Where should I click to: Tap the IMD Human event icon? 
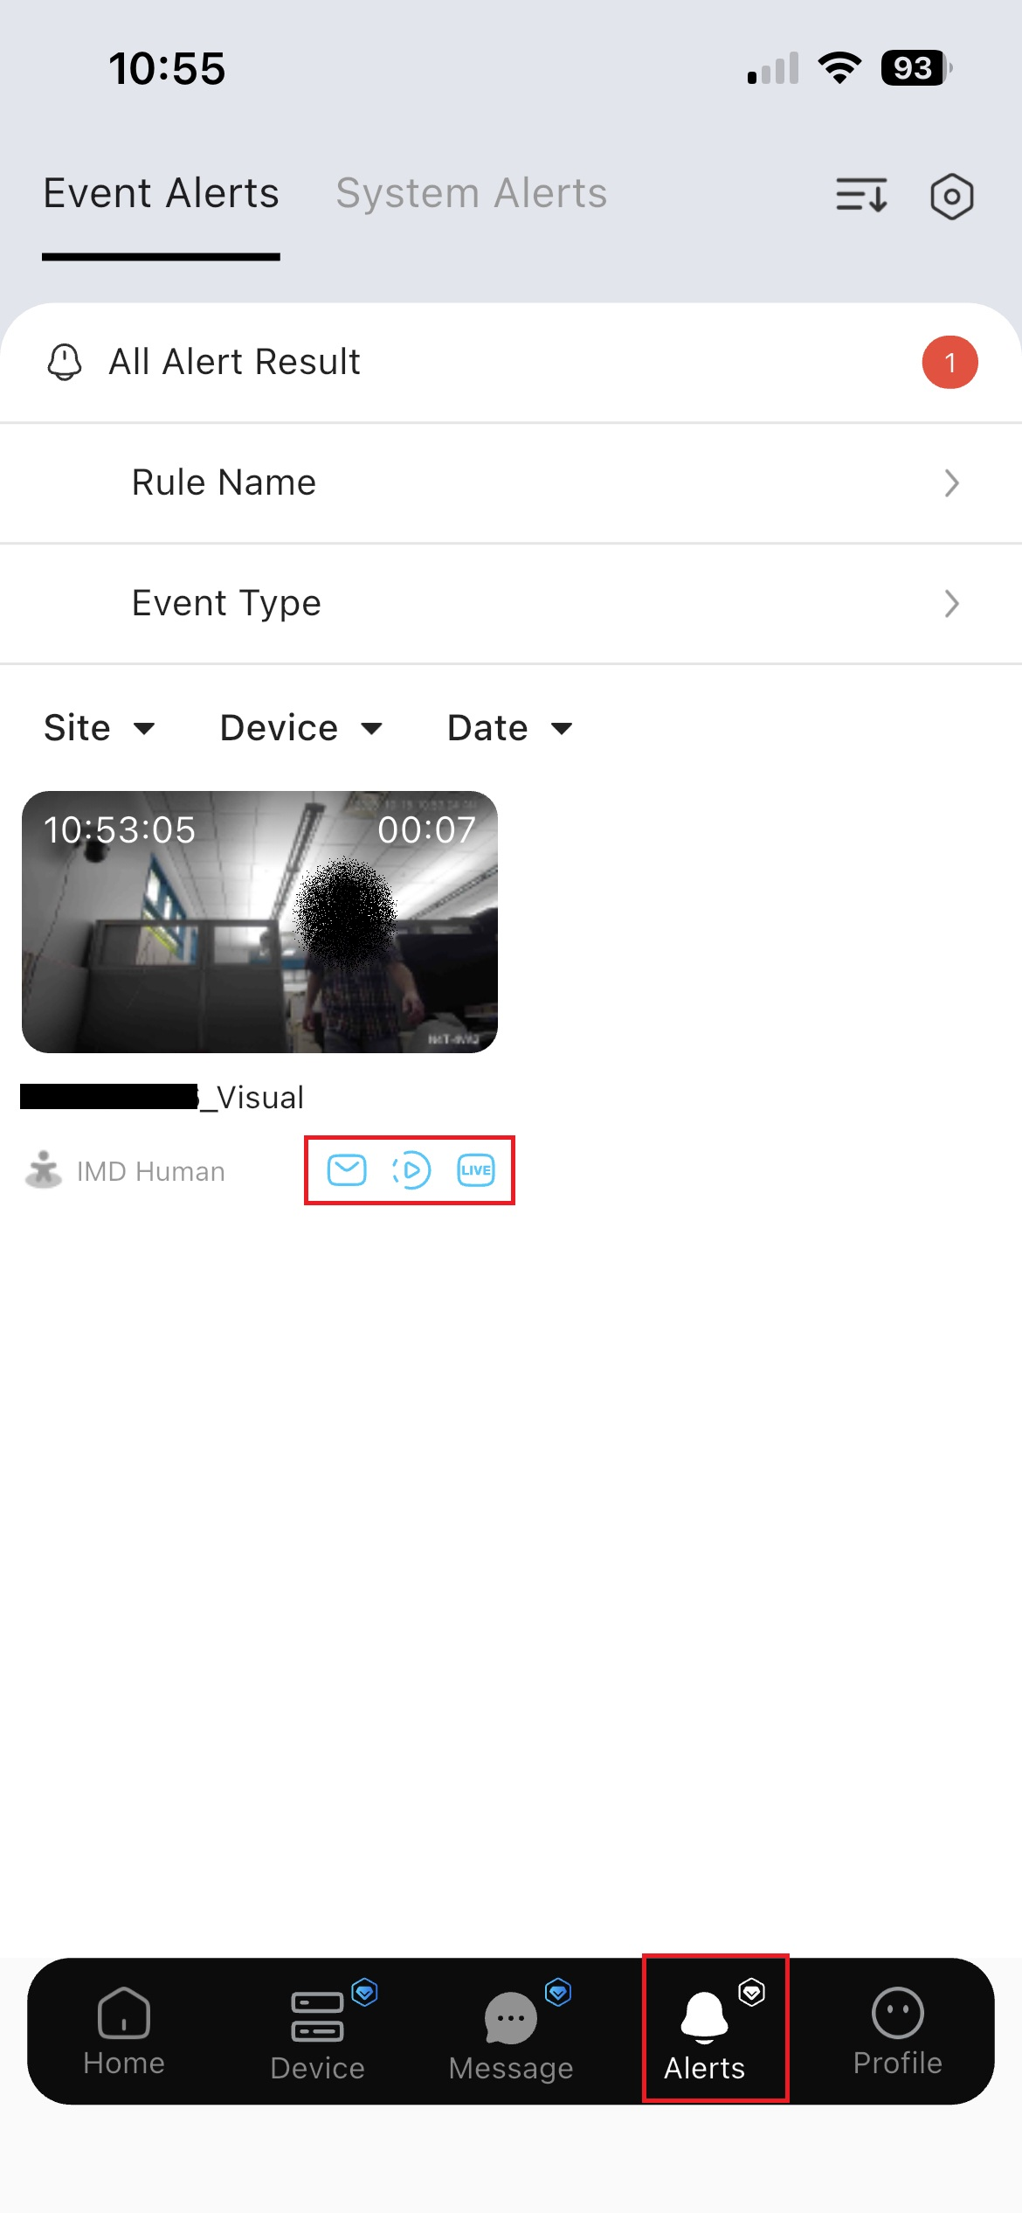coord(43,1169)
